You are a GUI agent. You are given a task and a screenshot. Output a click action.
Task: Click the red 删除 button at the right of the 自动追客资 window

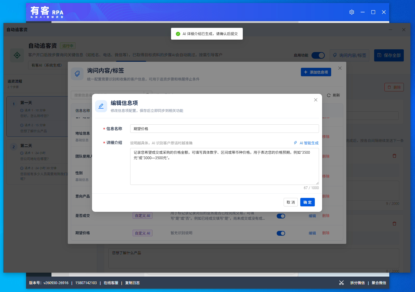(x=394, y=87)
